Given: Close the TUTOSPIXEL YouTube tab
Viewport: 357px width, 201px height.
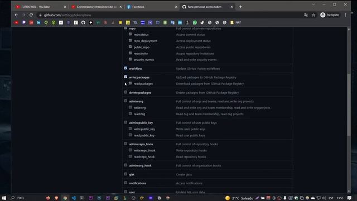Looking at the screenshot, I should pyautogui.click(x=65, y=7).
